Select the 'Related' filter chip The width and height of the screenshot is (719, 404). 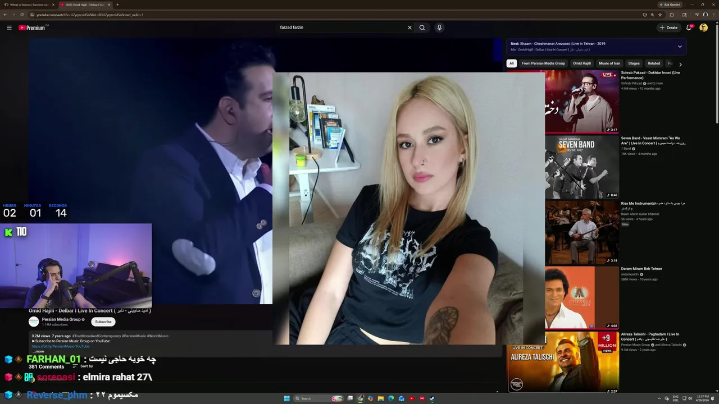click(654, 63)
